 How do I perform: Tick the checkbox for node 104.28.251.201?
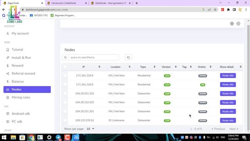click(x=65, y=111)
